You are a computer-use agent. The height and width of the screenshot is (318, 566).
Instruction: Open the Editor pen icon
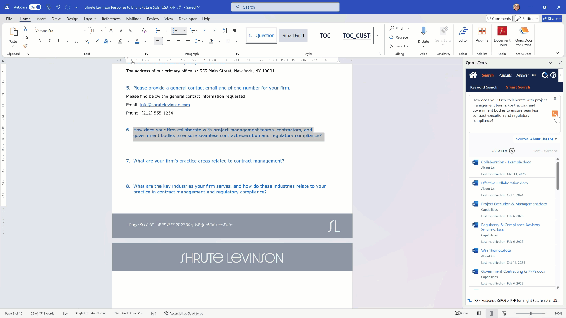coord(463,31)
